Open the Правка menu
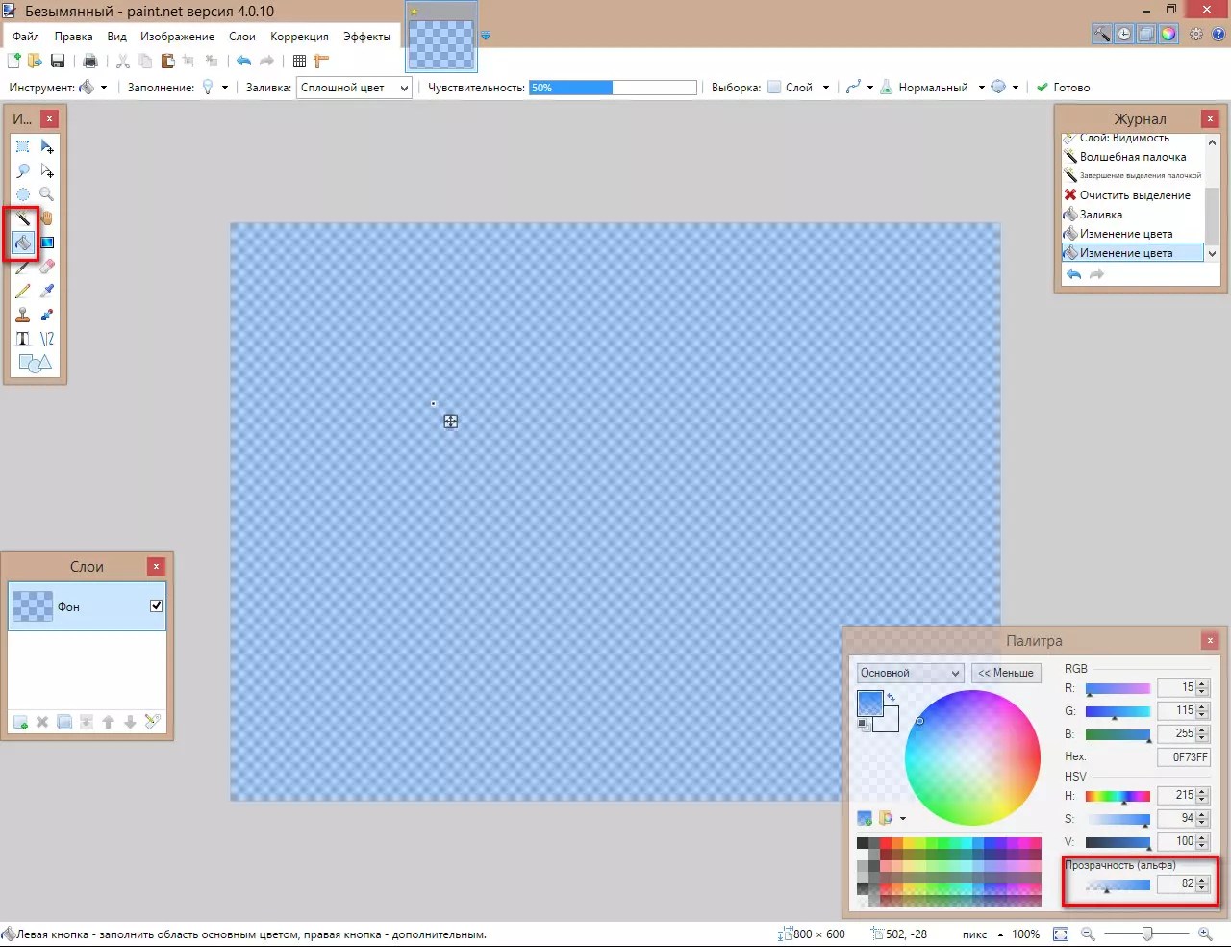The image size is (1231, 947). [x=73, y=37]
